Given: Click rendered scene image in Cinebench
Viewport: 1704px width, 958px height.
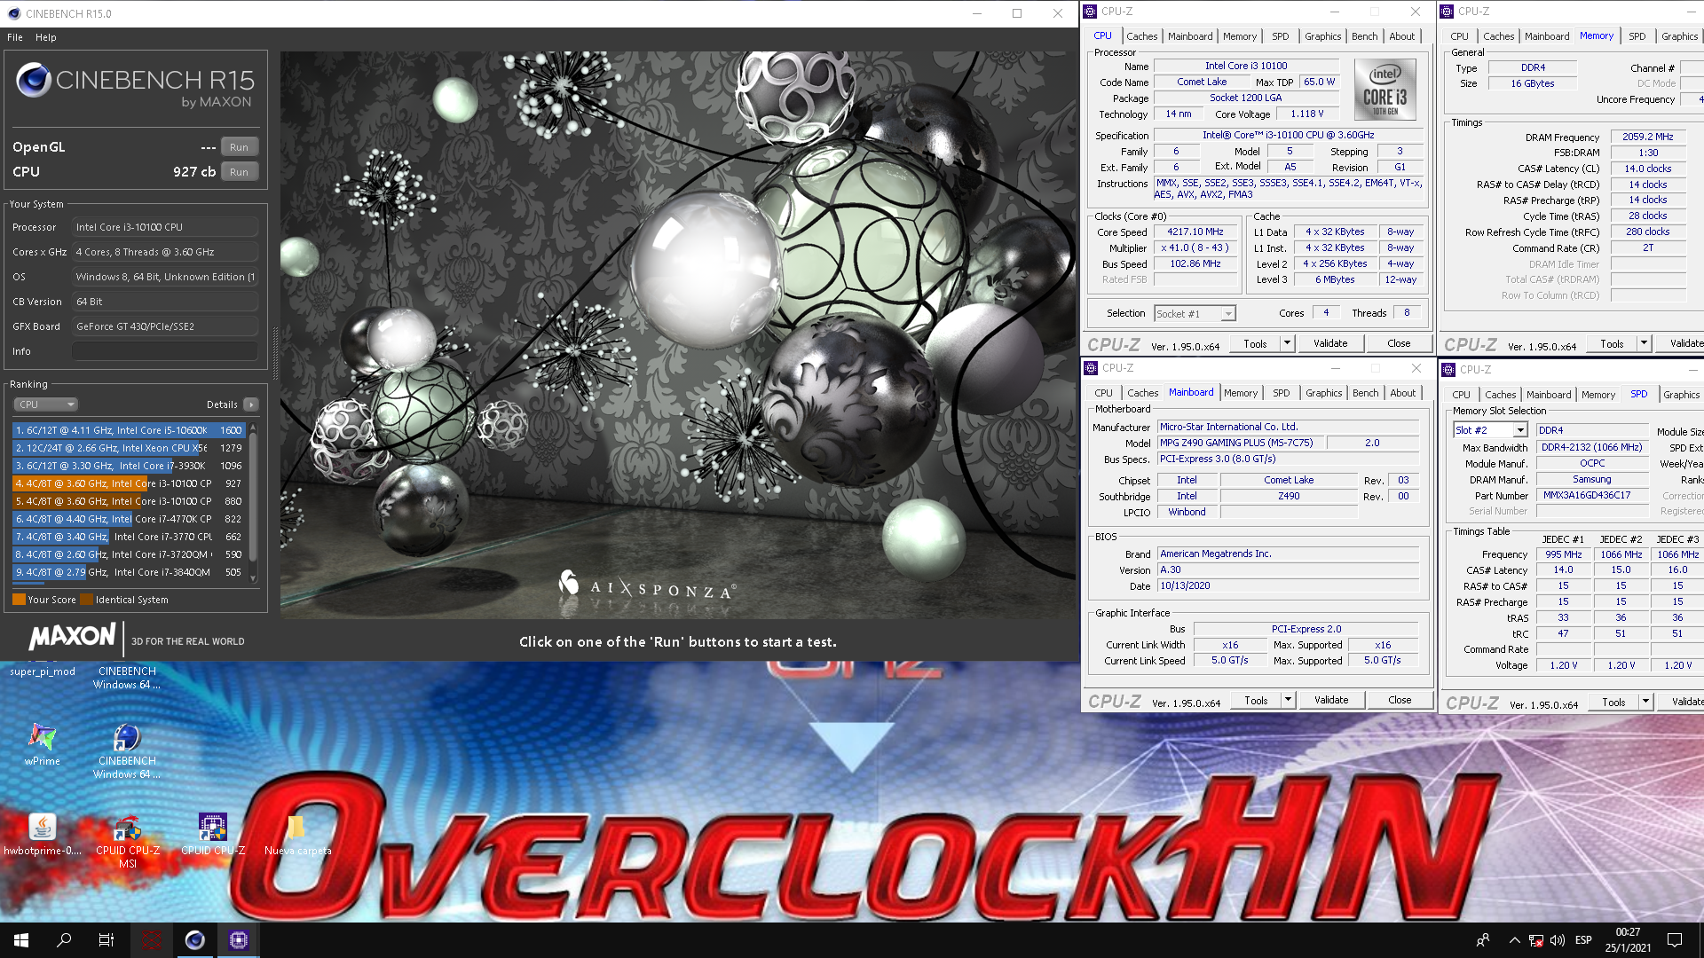Looking at the screenshot, I should click(x=679, y=334).
